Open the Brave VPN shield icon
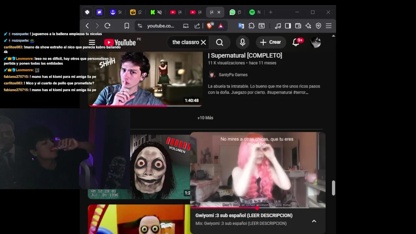Screen dimensions: 416x234 [x=318, y=26]
